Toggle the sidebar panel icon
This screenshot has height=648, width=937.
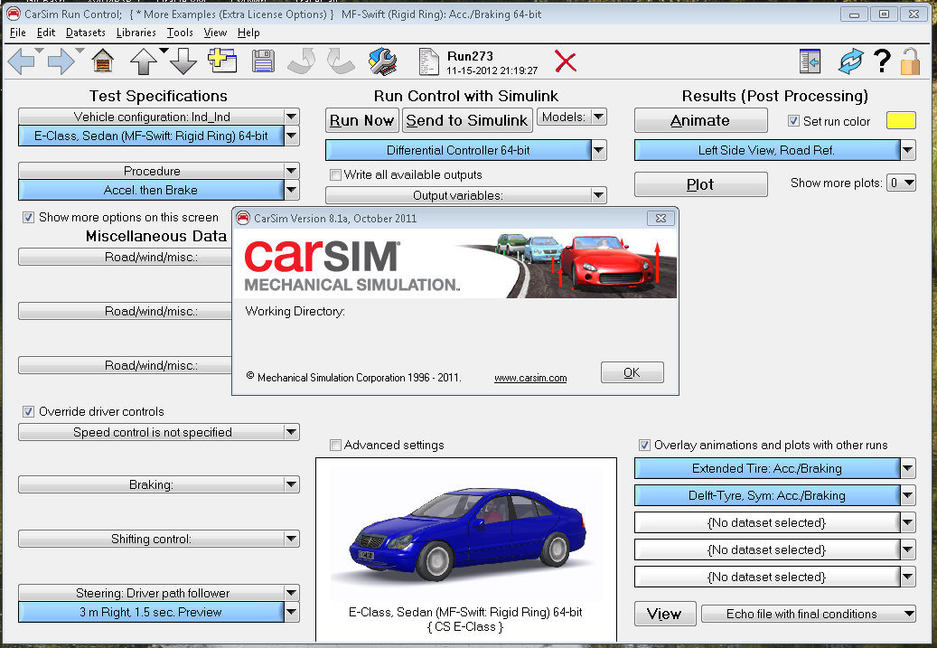pos(810,61)
